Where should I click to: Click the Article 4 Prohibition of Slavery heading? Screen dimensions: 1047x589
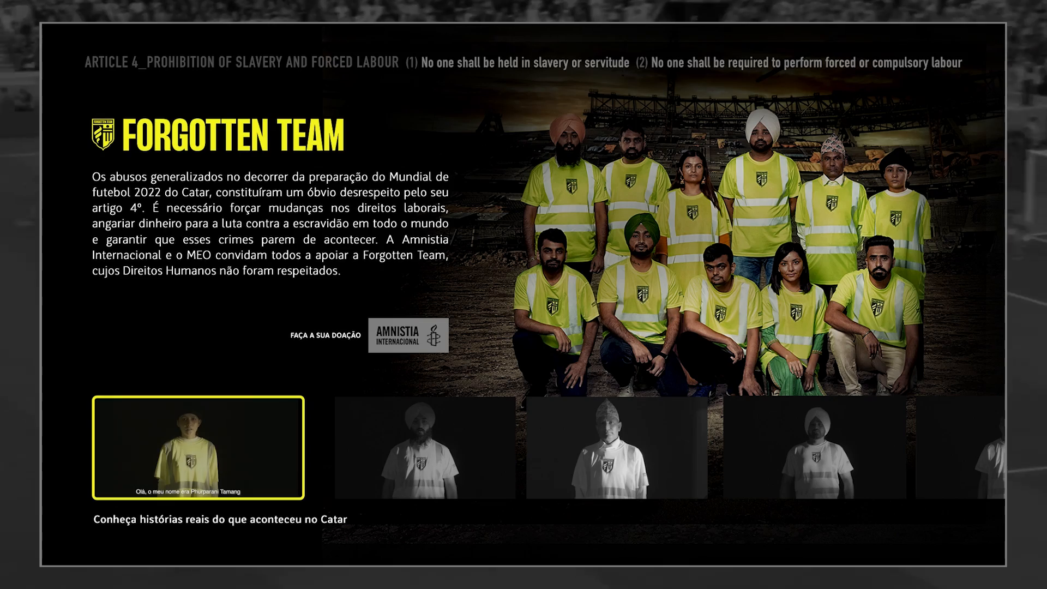(242, 62)
